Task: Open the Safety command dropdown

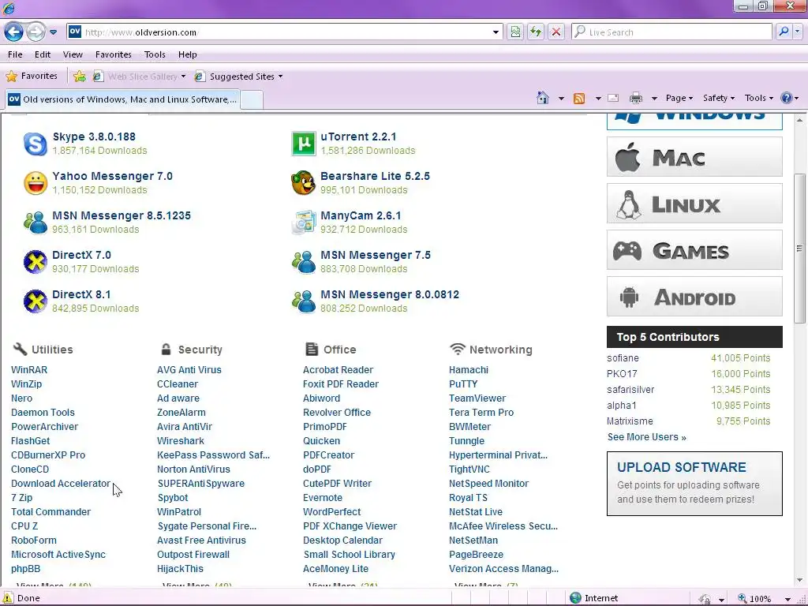Action: pos(718,98)
